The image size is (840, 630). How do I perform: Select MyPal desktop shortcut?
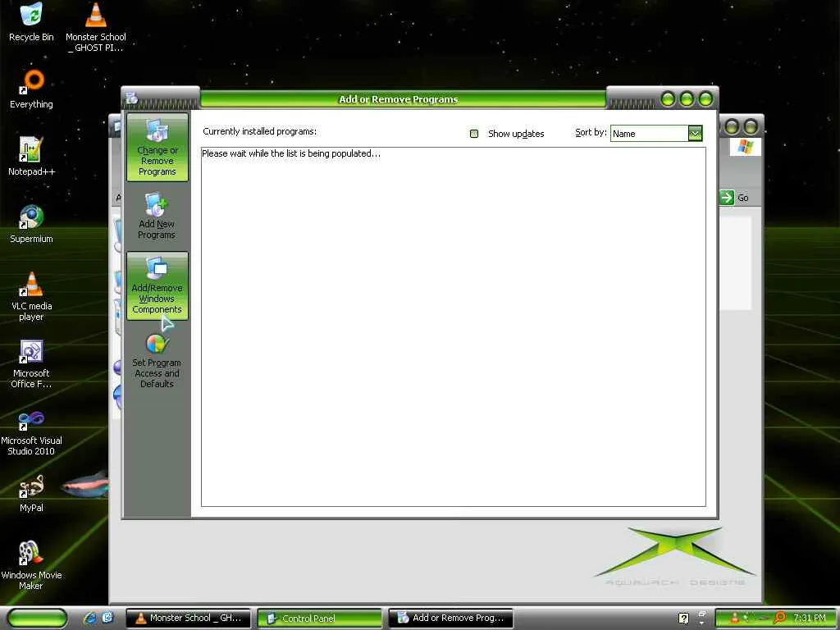31,493
